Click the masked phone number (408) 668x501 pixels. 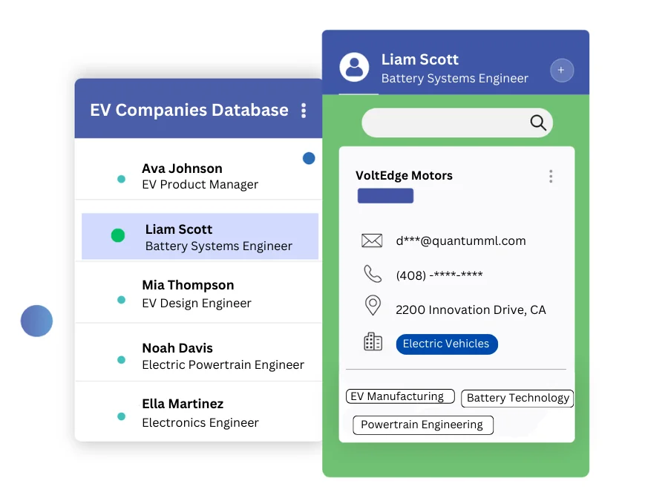pos(439,275)
